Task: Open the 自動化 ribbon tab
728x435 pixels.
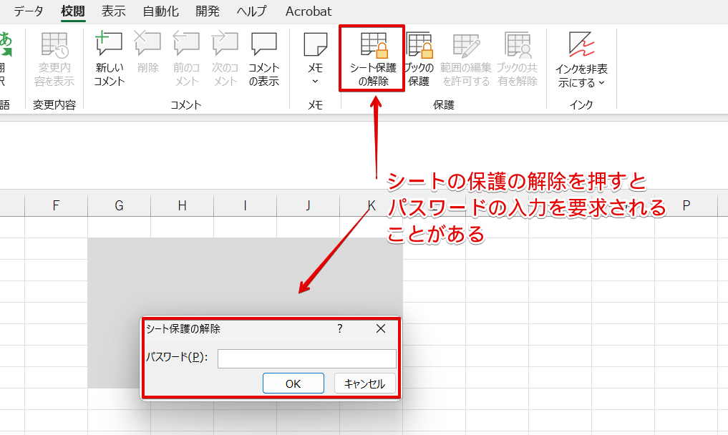Action: click(160, 11)
